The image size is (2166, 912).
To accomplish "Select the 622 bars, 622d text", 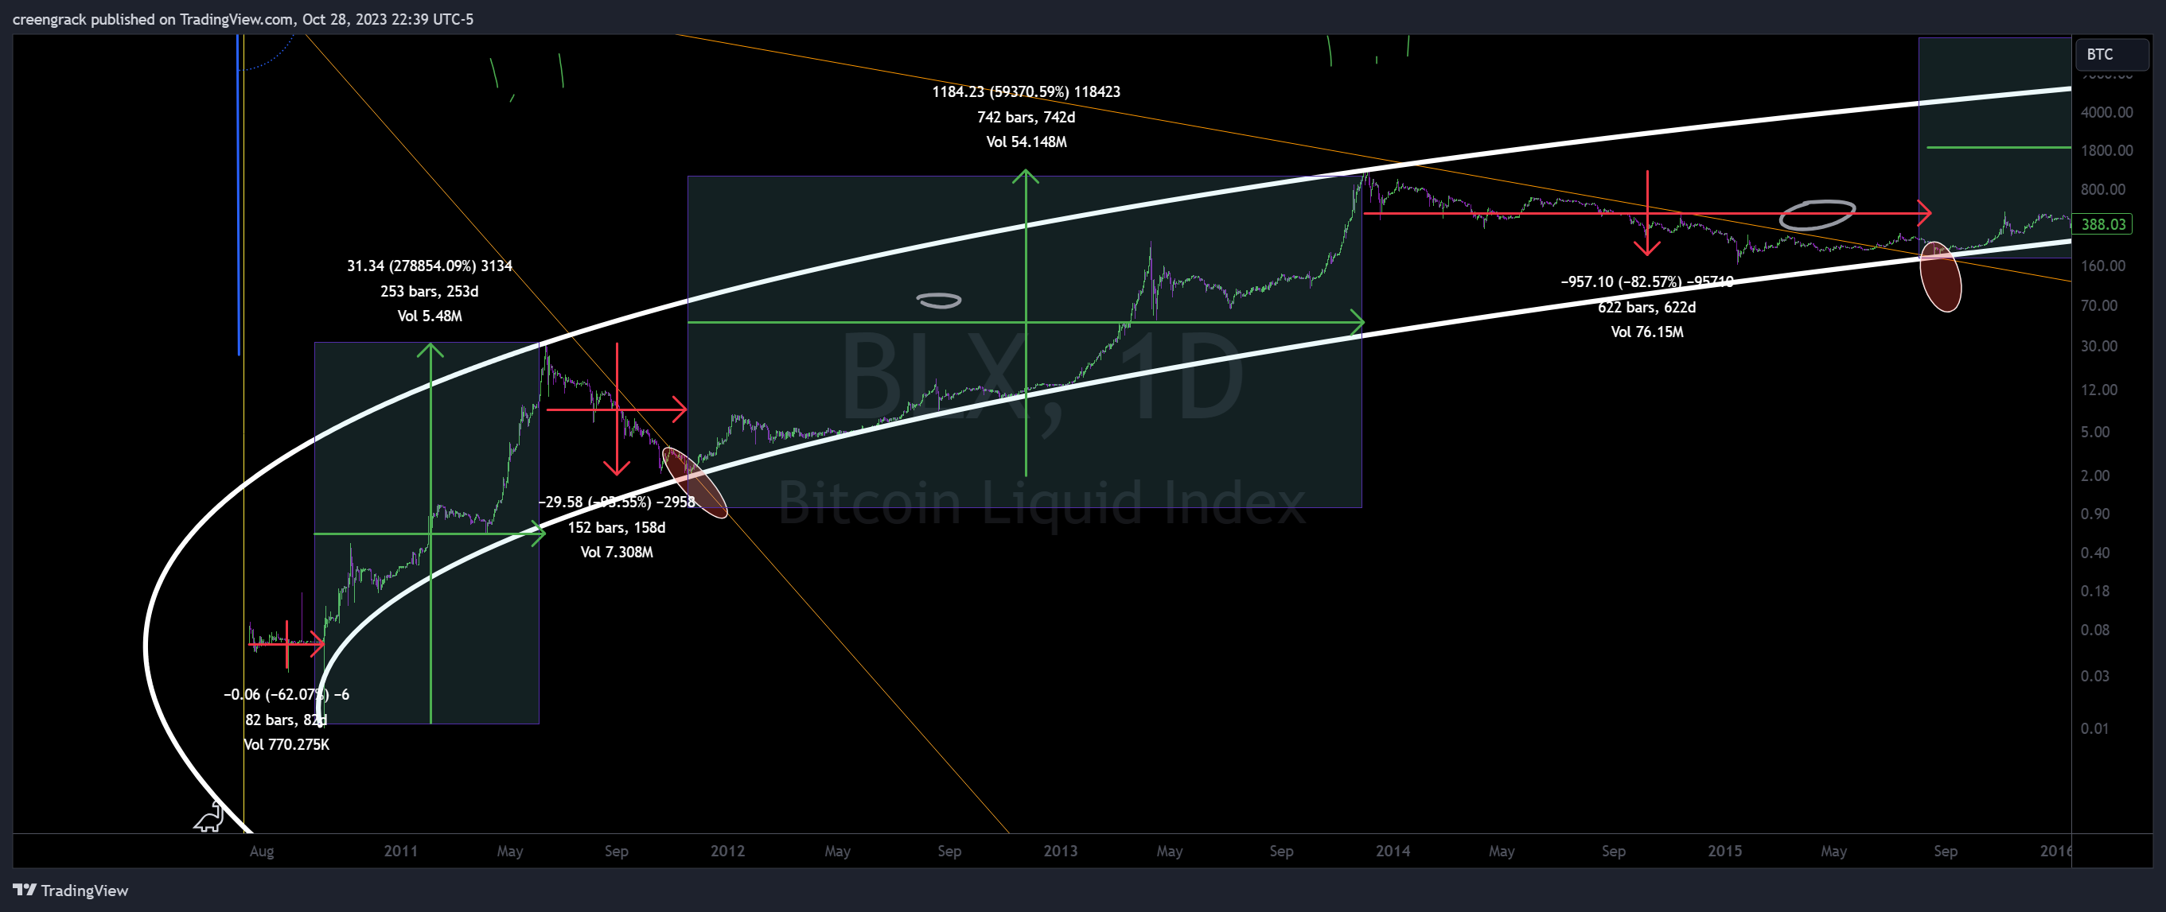I will (1646, 307).
